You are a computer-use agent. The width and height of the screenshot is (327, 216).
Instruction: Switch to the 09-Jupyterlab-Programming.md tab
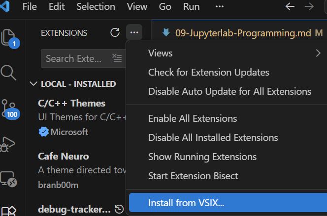[x=236, y=33]
